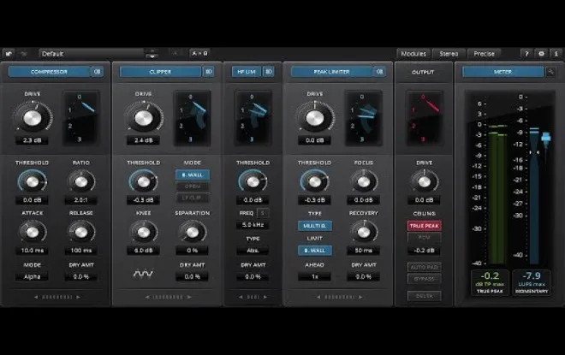Image resolution: width=565 pixels, height=355 pixels.
Task: Change Peak Limiter LIMIT via B. WALL button
Action: (315, 251)
